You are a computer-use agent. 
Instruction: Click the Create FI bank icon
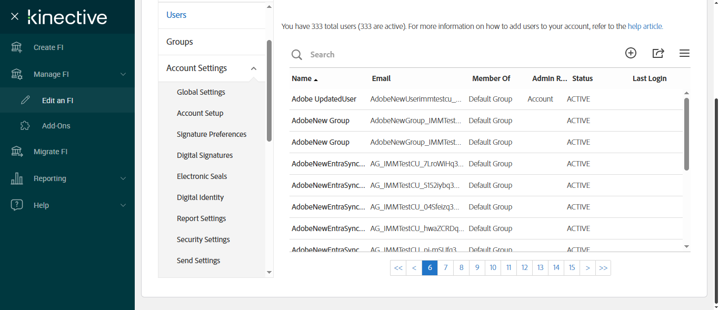(17, 47)
